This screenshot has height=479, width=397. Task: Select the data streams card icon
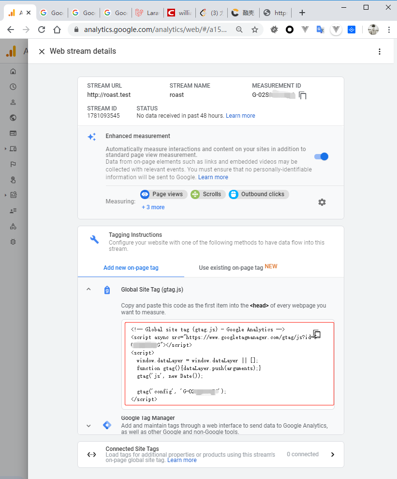click(x=12, y=133)
